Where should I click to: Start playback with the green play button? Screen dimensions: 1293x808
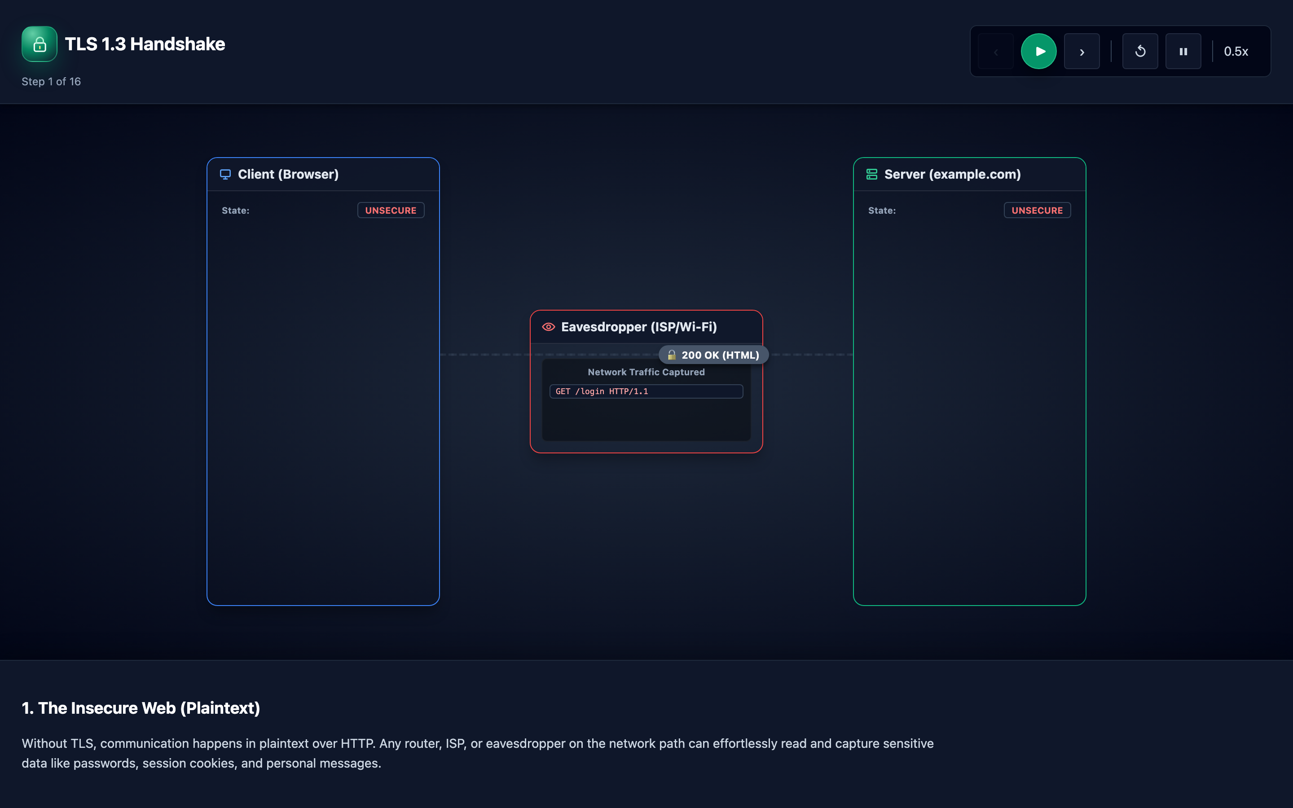[x=1039, y=51]
